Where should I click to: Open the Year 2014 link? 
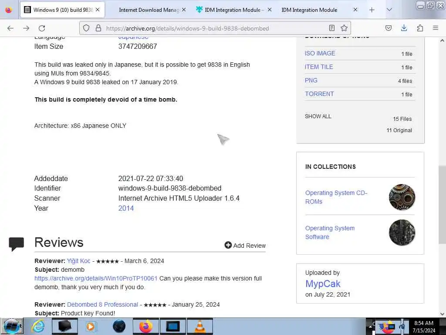coord(126,208)
